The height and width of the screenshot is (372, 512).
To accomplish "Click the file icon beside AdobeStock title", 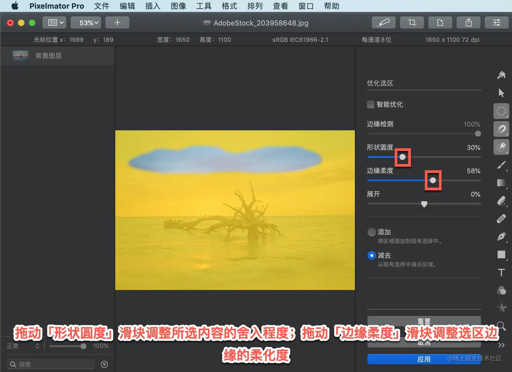I will (207, 23).
